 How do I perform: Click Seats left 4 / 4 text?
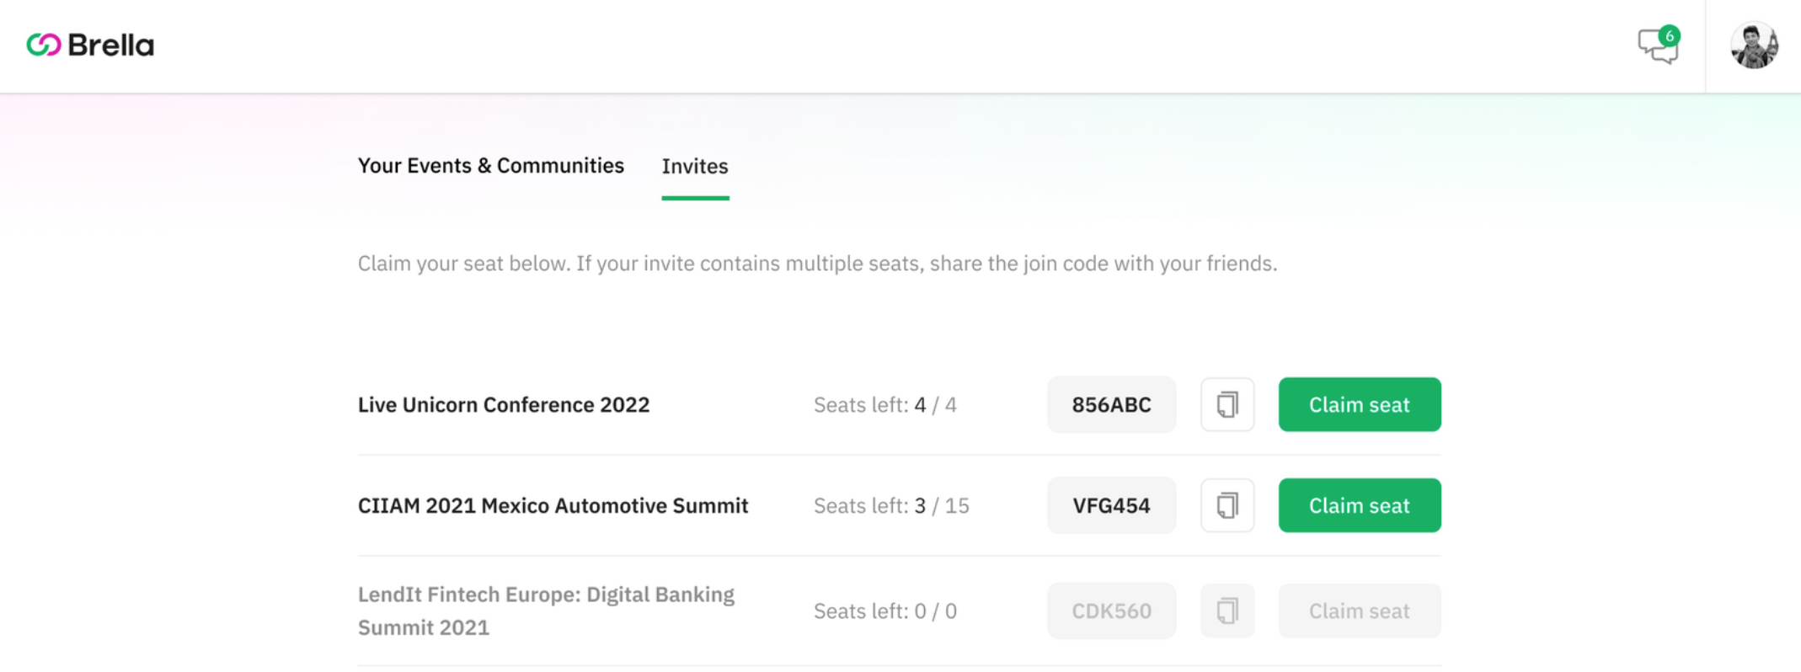884,405
